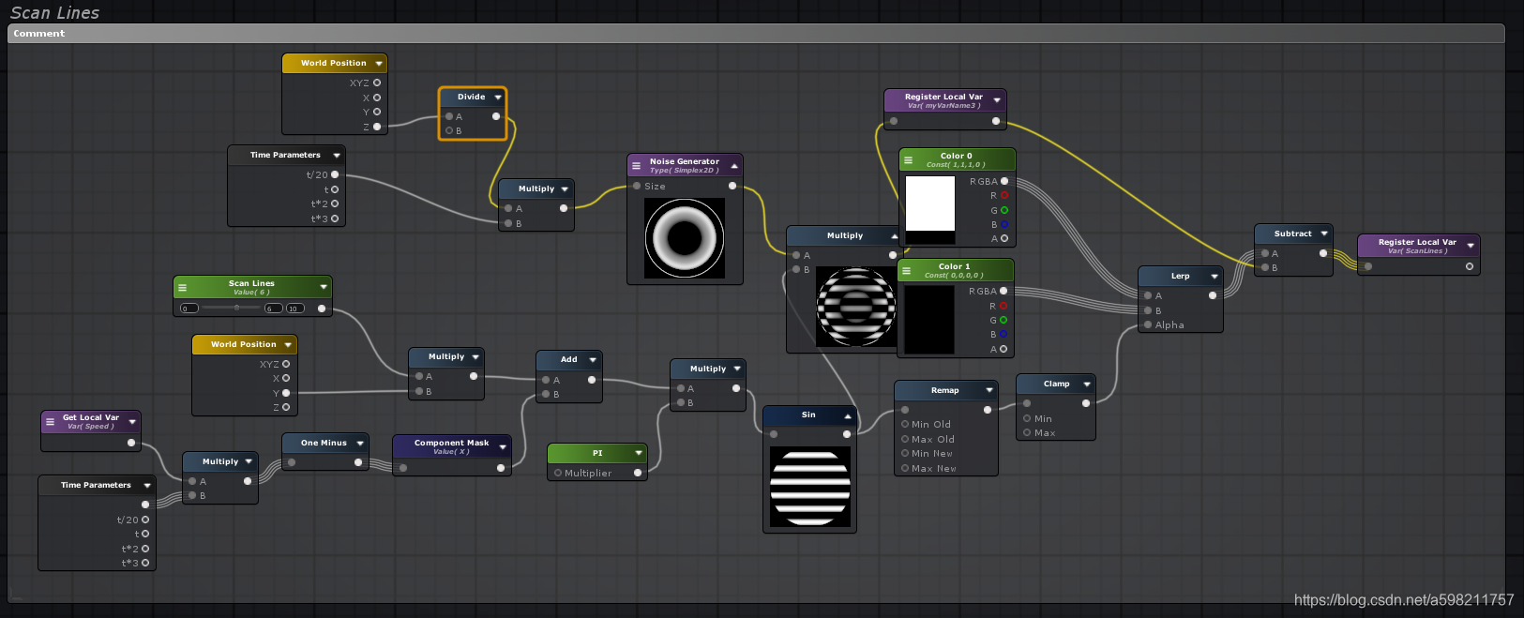Select the Color 0 green G output port
Viewport: 1524px width, 618px height.
tap(1004, 210)
